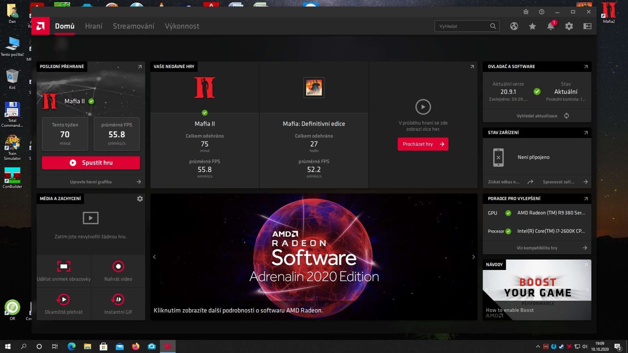
Task: Expand the Poradce pro vylepšení panel
Action: (x=586, y=199)
